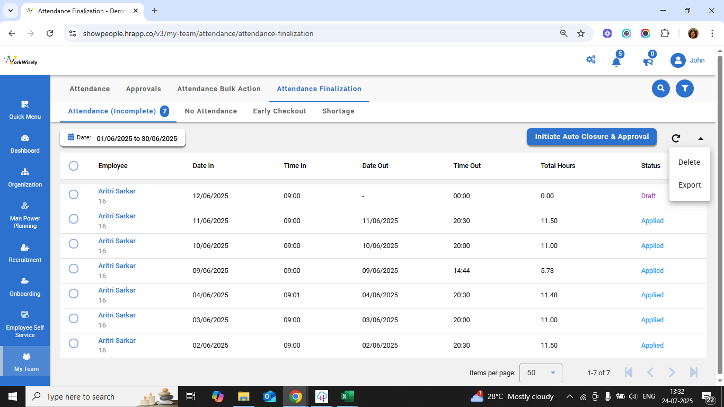Collapse the more actions caret menu

(701, 138)
